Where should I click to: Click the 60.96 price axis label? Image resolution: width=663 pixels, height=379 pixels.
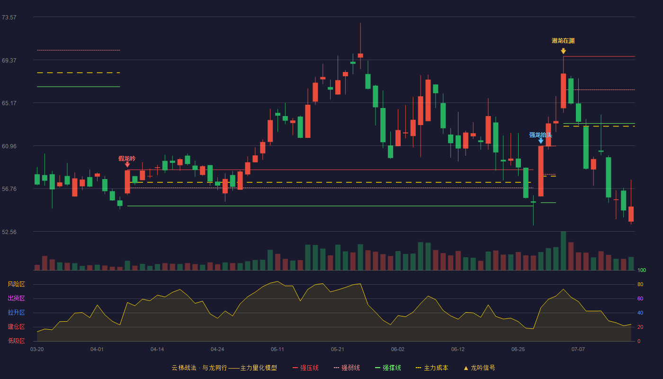(9, 146)
